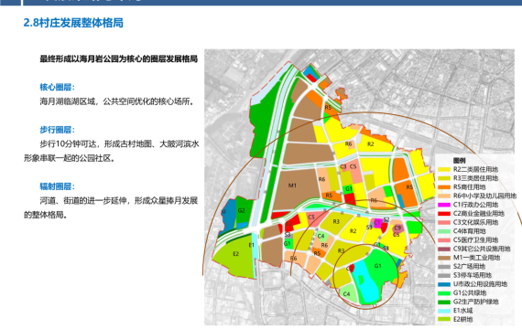This screenshot has width=522, height=329.
Task: Click the M1一类工业用地 brown legend swatch
Action: point(444,258)
